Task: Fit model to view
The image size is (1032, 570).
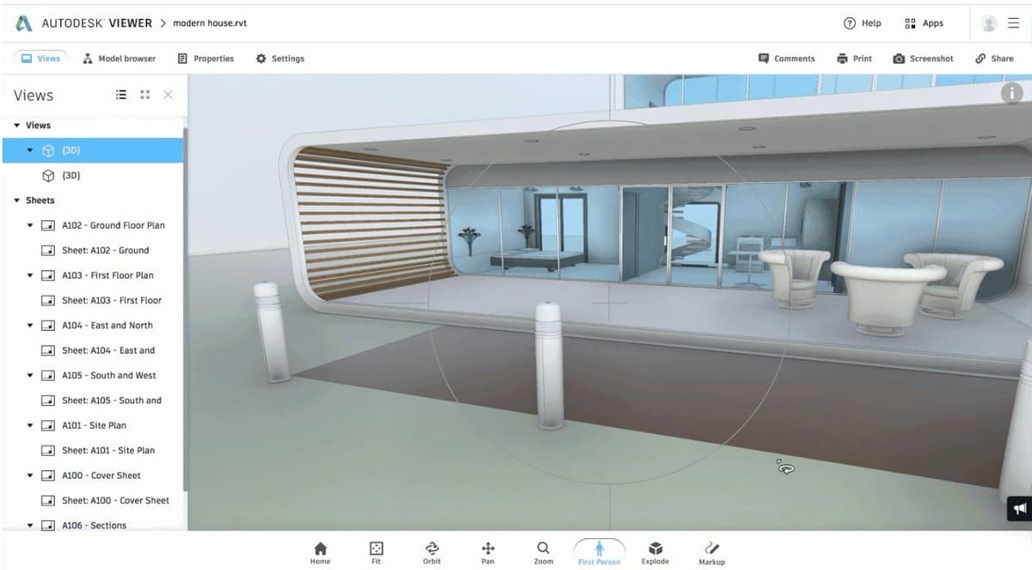Action: pyautogui.click(x=376, y=549)
